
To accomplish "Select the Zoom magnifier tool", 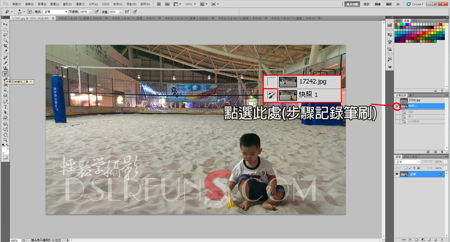I will [5, 140].
